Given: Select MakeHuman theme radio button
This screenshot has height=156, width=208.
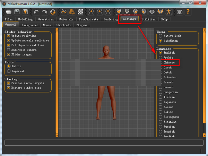Looking at the screenshot, I should (161, 41).
